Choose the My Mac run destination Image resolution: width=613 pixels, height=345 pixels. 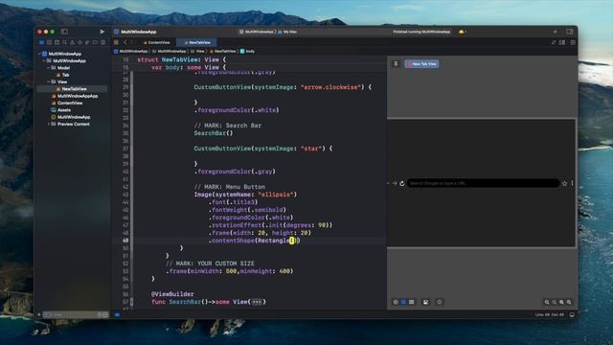click(287, 32)
